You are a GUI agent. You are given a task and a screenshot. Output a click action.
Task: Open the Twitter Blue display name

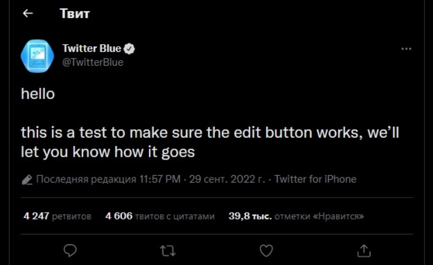(92, 48)
